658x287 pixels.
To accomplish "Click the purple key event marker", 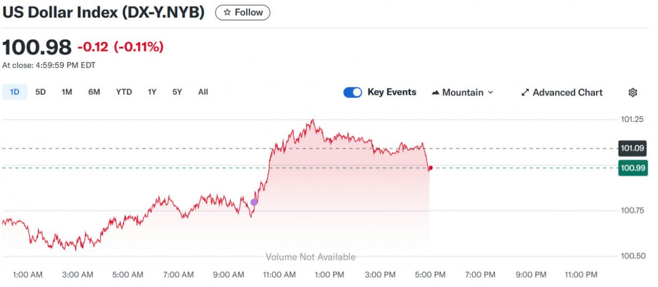I will pos(254,202).
